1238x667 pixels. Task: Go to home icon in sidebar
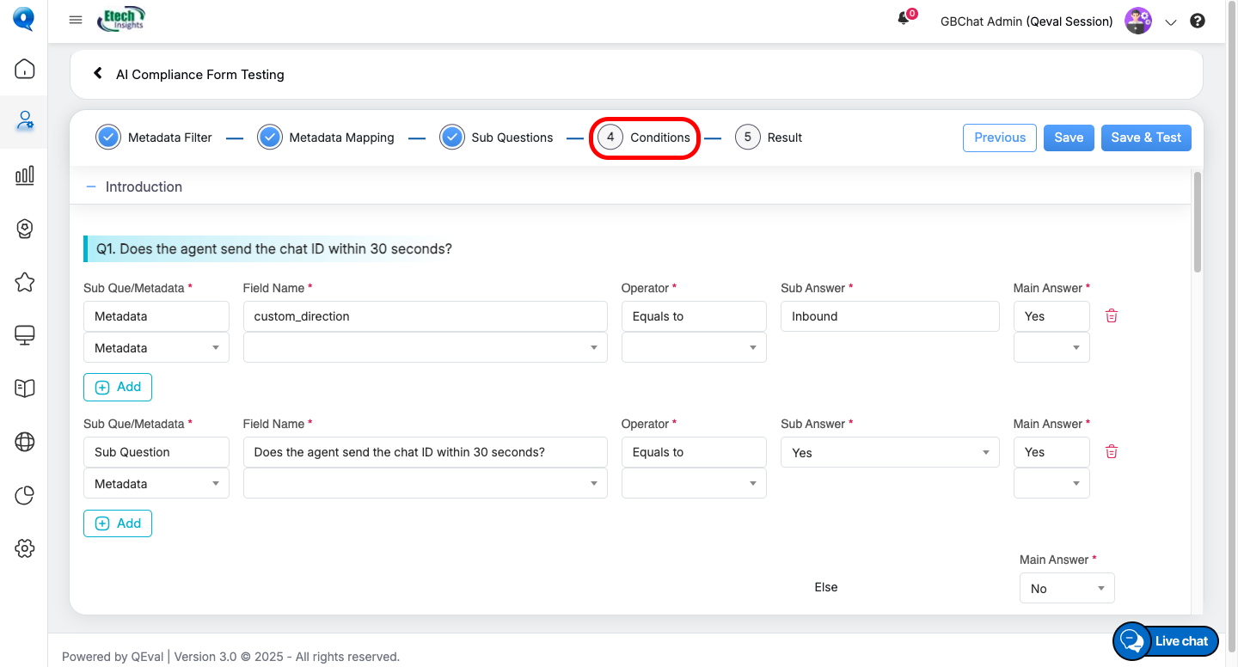(25, 69)
